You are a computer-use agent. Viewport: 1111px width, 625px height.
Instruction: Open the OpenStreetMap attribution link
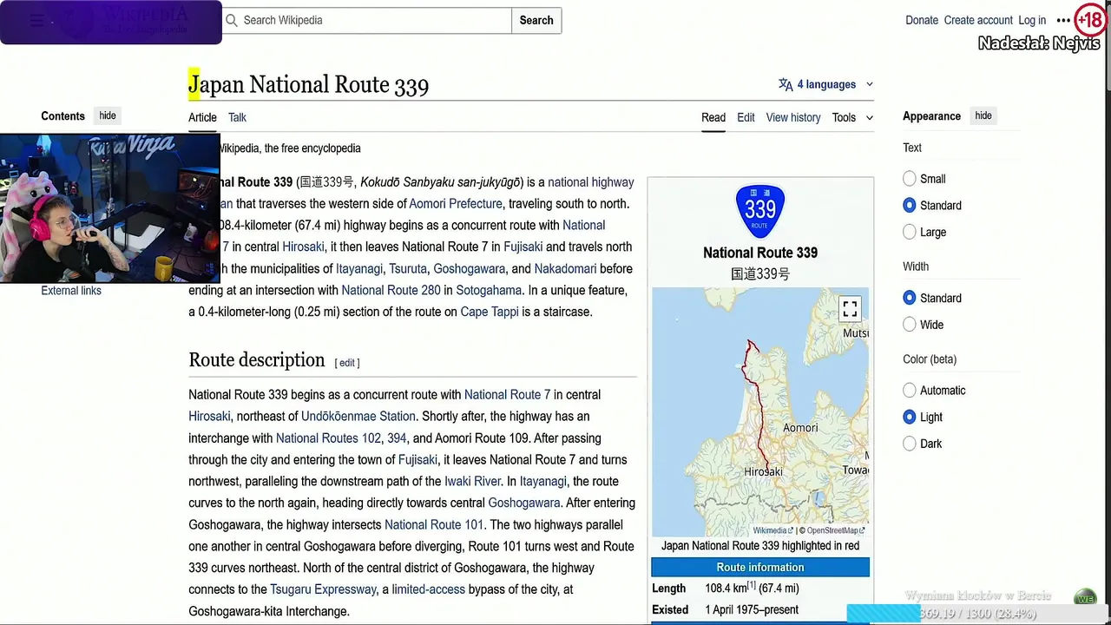coord(835,530)
